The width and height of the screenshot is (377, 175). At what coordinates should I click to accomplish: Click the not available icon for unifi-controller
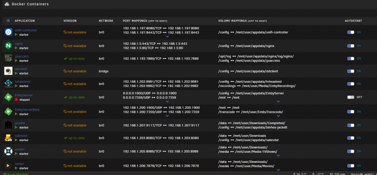(65, 32)
